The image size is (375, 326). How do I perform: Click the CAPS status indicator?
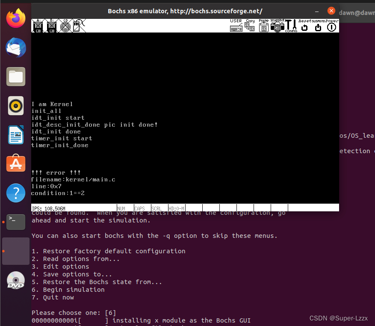(x=140, y=208)
